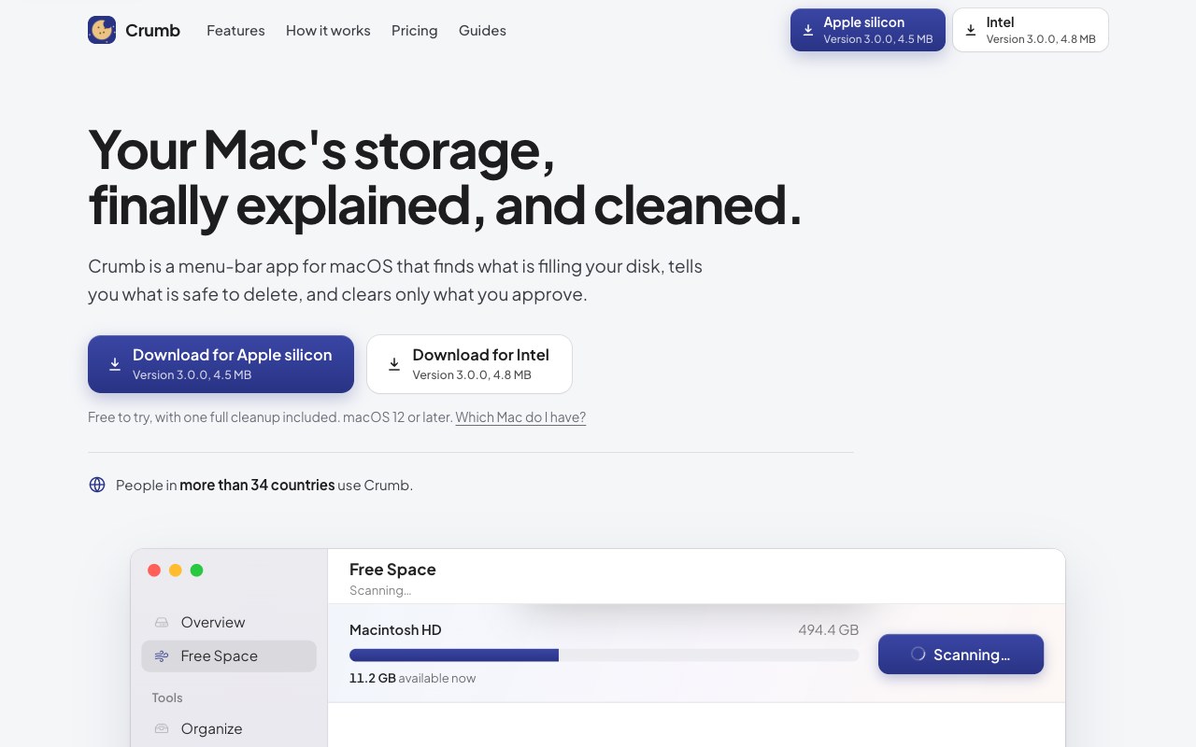Open the Guides nav item
1196x747 pixels.
point(482,30)
